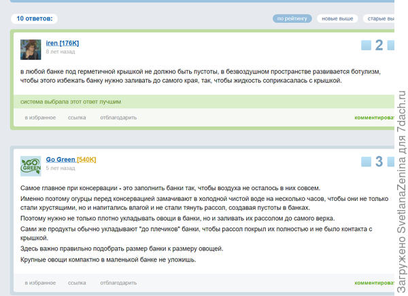
Task: Click the left vote square beside rating 2
Action: click(366, 46)
